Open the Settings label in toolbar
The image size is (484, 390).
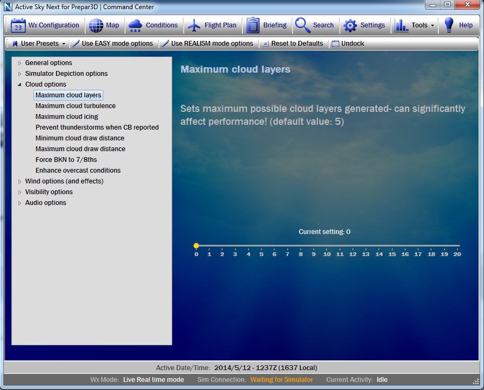point(373,25)
